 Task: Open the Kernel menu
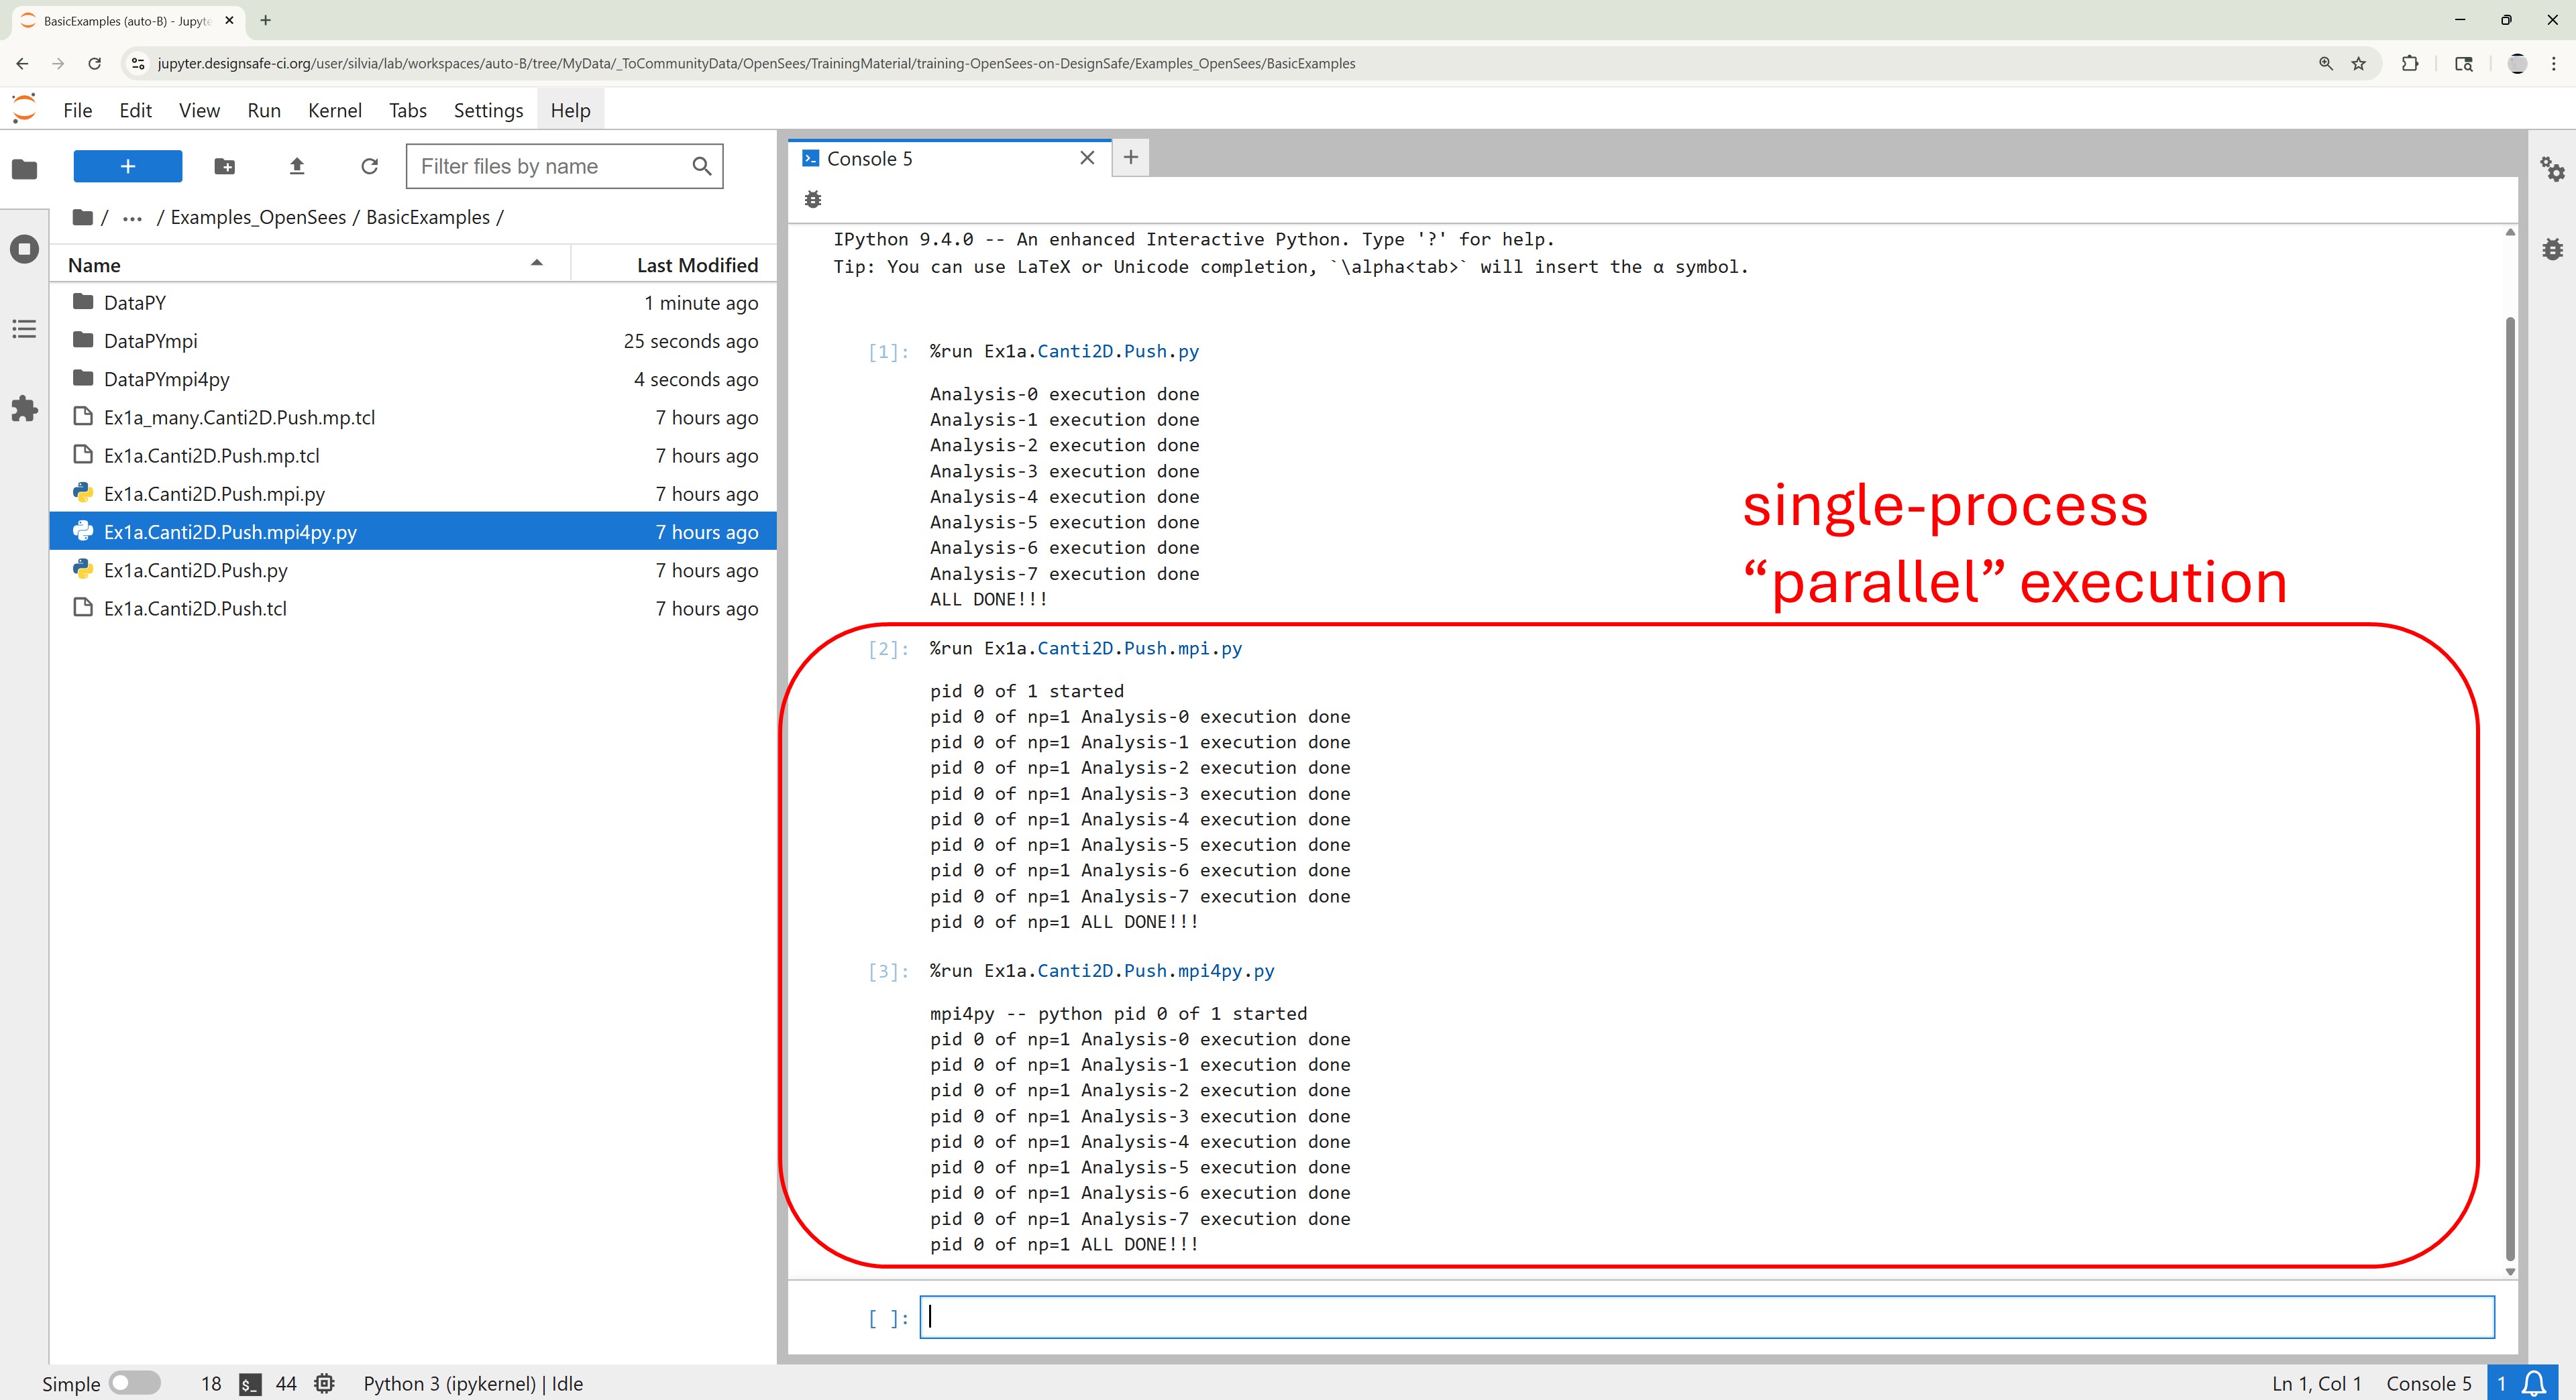click(334, 110)
